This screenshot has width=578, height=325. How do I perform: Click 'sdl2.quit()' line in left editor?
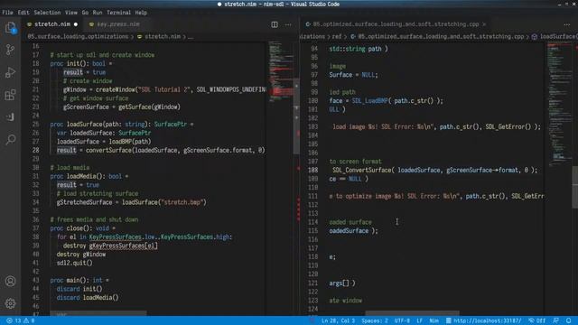(x=74, y=263)
